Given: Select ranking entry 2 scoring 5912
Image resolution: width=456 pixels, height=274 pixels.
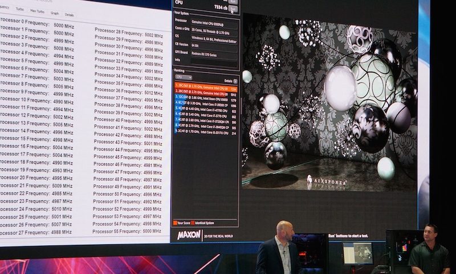Looking at the screenshot, I should pyautogui.click(x=206, y=94).
